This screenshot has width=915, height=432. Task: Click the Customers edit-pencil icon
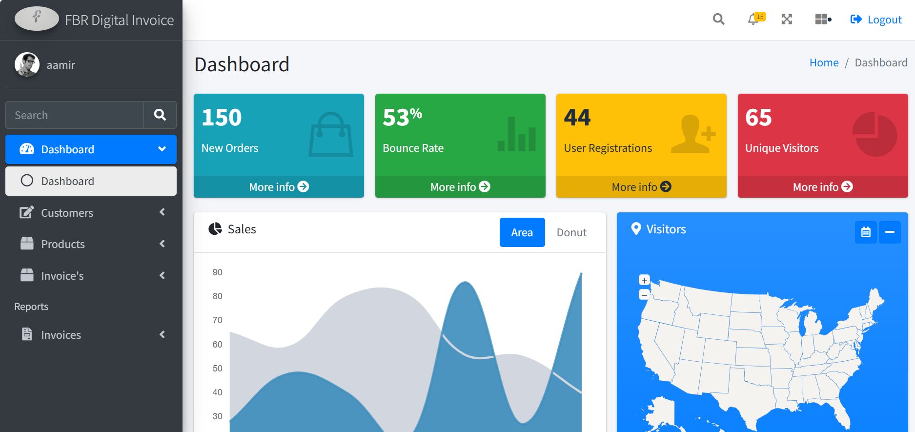coord(27,212)
